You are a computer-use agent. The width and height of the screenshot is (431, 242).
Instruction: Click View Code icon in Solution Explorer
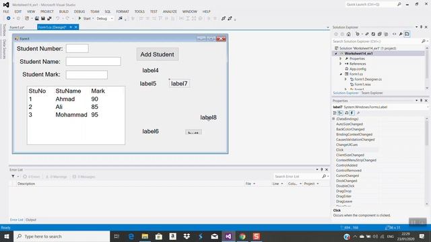395,34
